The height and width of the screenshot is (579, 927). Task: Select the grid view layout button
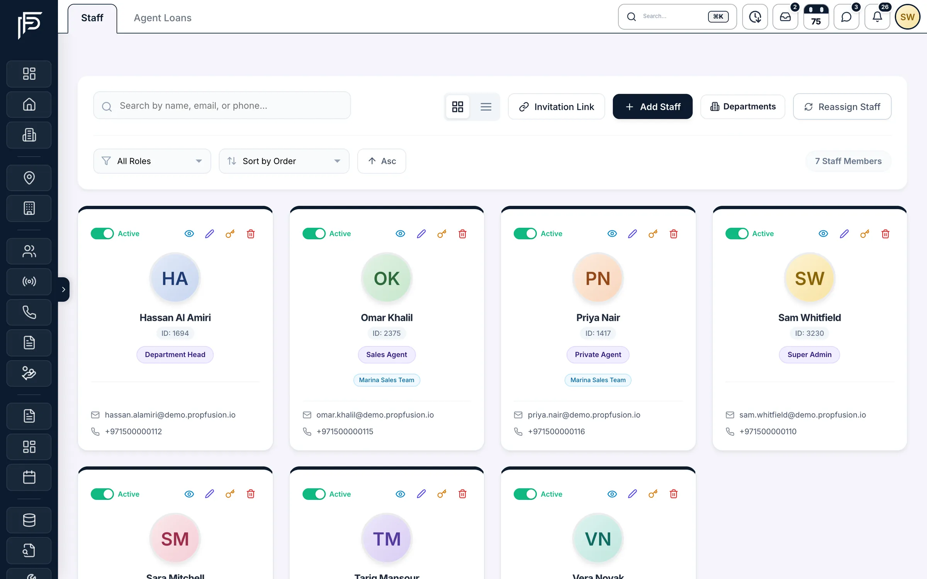(x=458, y=107)
